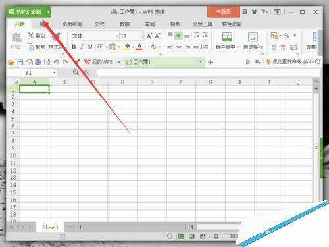Switch to the 页面布局 ribbon tab

(x=72, y=24)
